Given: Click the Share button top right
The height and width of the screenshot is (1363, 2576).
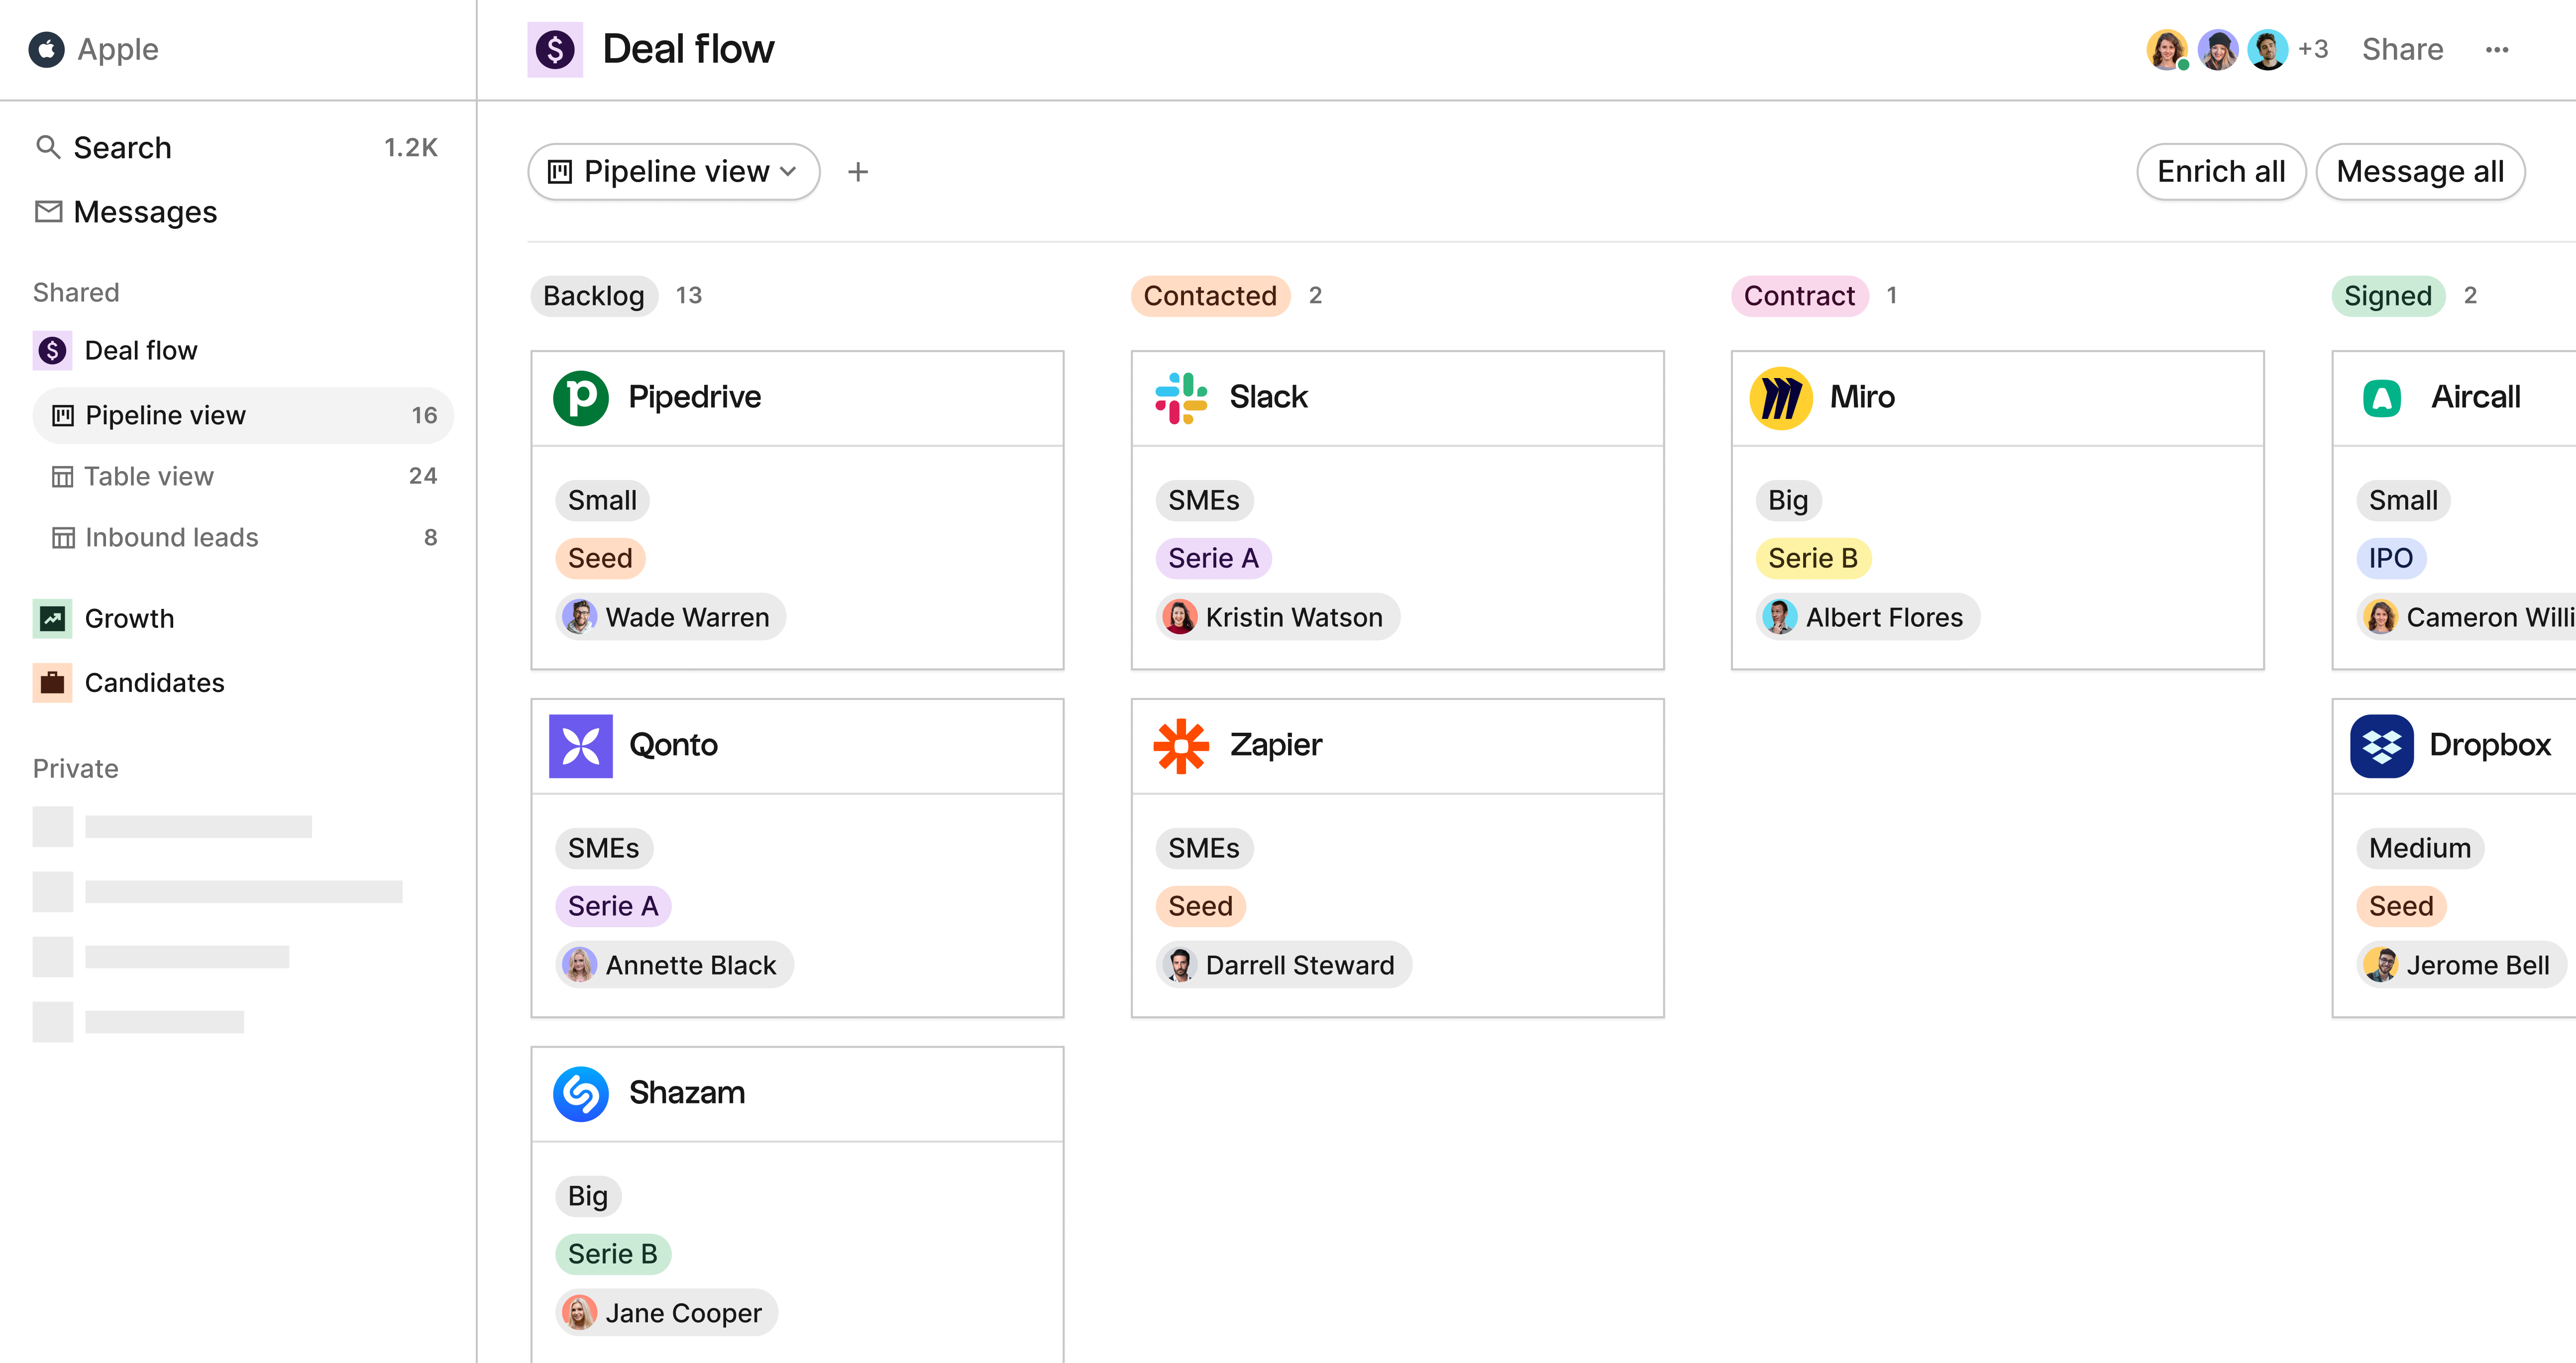Looking at the screenshot, I should point(2402,48).
